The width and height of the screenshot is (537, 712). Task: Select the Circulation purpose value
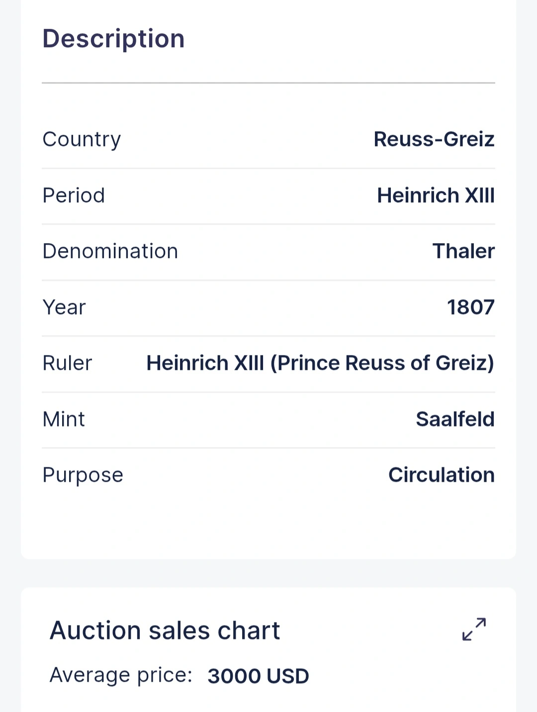click(442, 475)
